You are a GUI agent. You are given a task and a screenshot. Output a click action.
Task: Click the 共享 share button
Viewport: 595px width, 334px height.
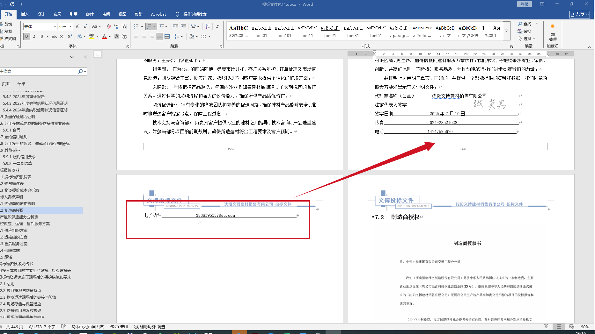(x=580, y=14)
